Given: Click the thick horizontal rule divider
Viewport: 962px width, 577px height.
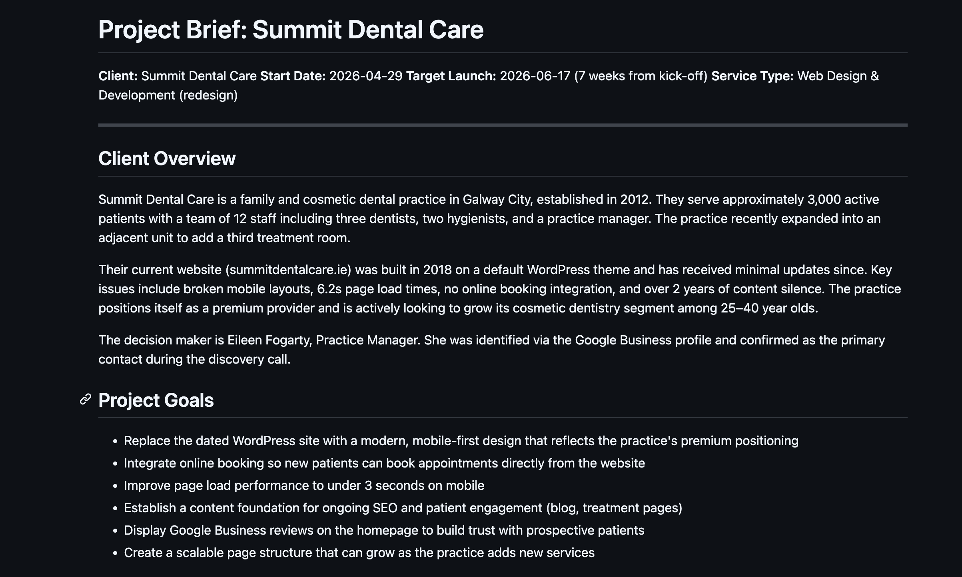Looking at the screenshot, I should tap(503, 125).
